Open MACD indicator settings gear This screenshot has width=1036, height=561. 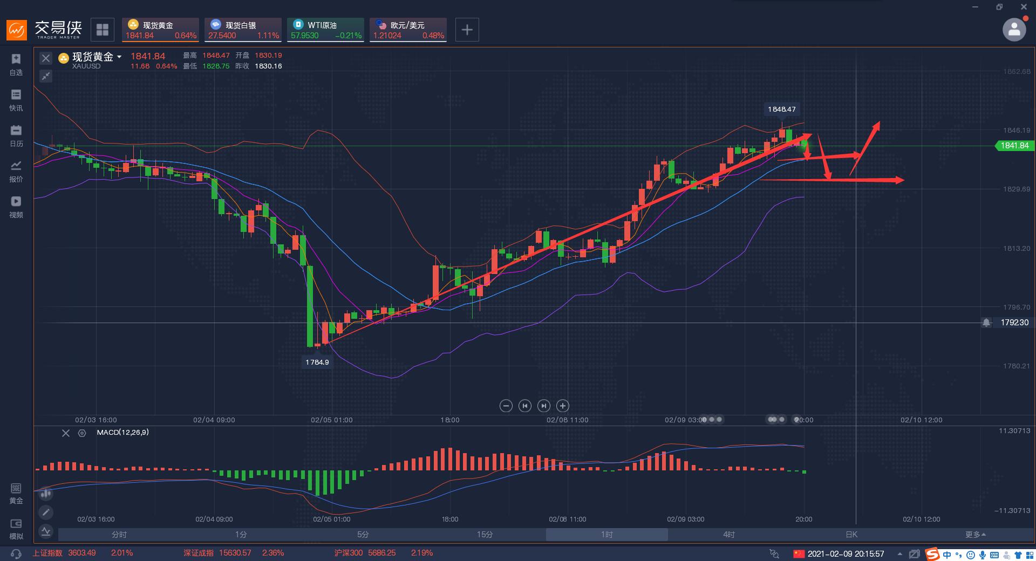[82, 433]
